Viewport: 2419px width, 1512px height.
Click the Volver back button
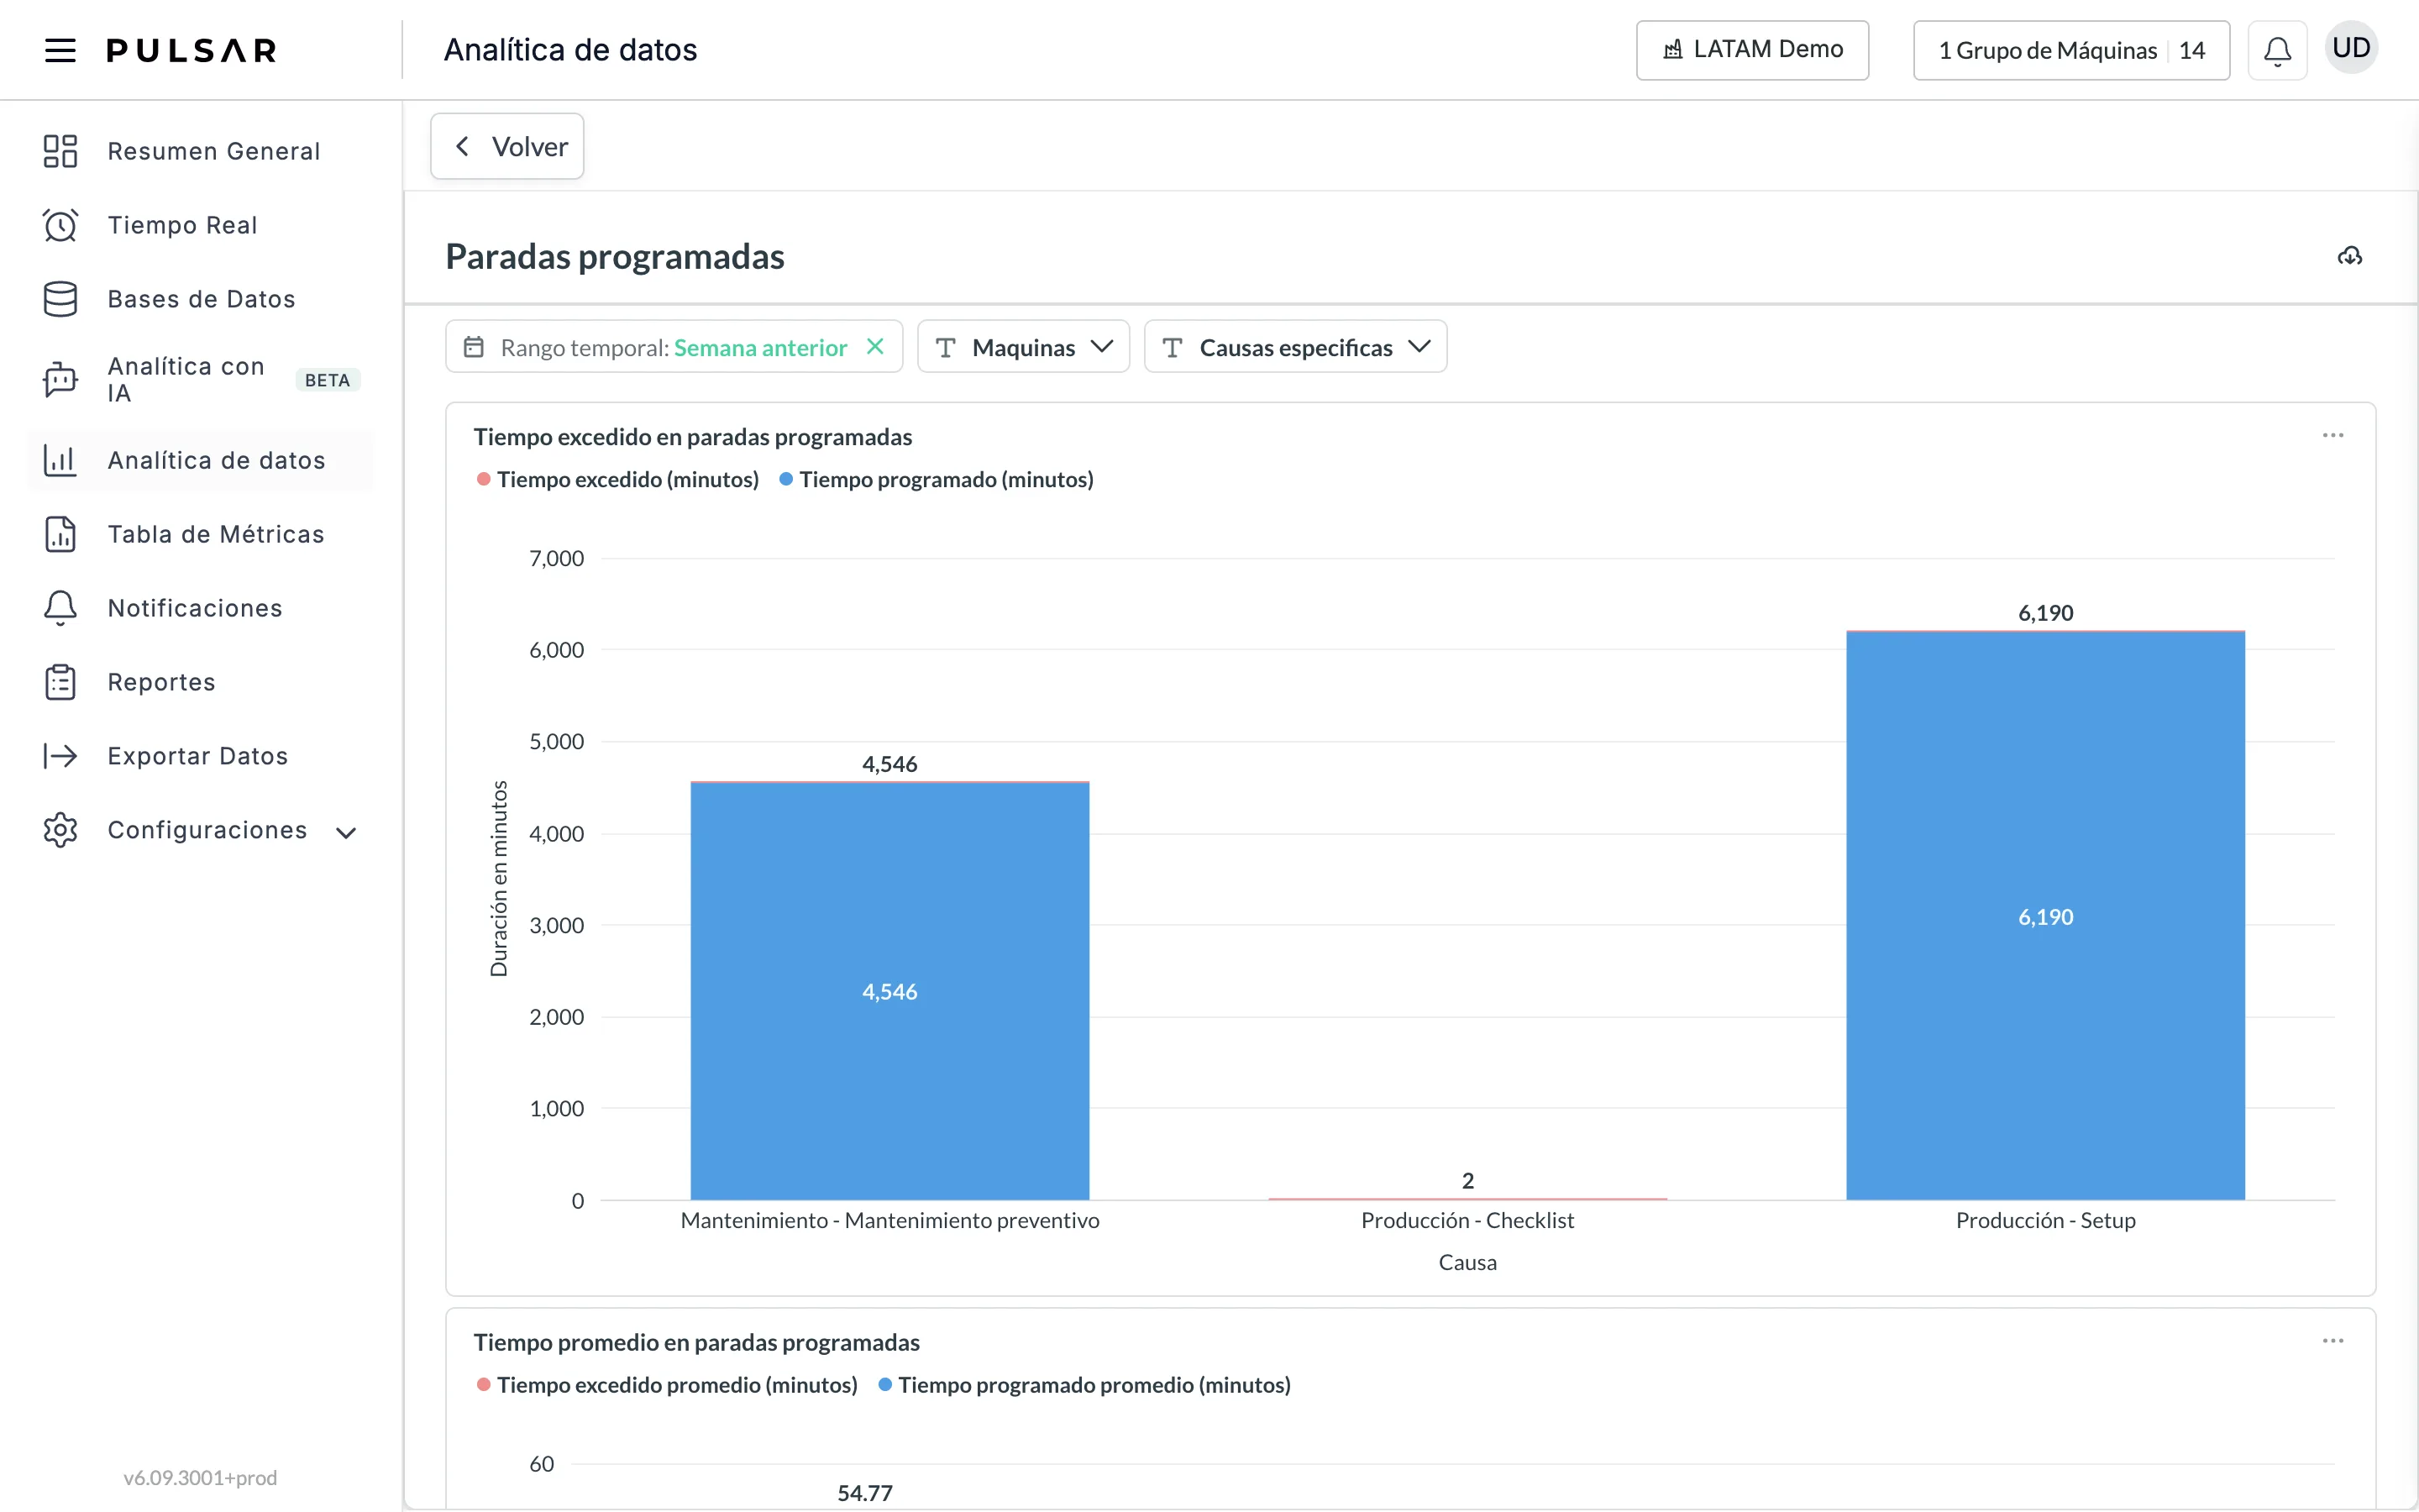506,147
